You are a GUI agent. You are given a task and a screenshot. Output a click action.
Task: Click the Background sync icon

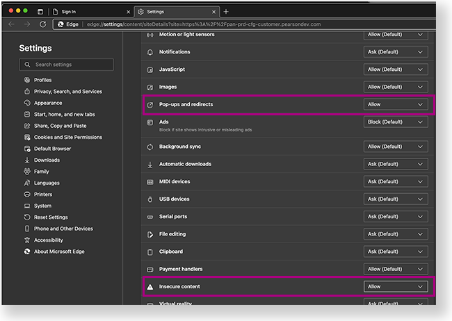point(150,147)
